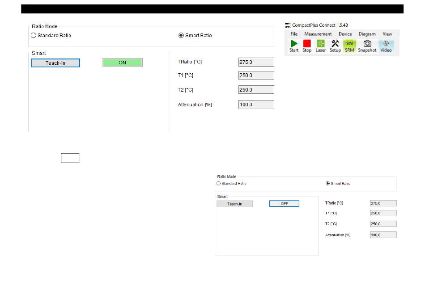
Task: Click the 'Attenuation [%]' label in upper panel
Action: click(195, 105)
